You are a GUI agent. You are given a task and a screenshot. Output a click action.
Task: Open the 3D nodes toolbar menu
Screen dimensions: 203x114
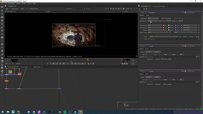click(2, 37)
